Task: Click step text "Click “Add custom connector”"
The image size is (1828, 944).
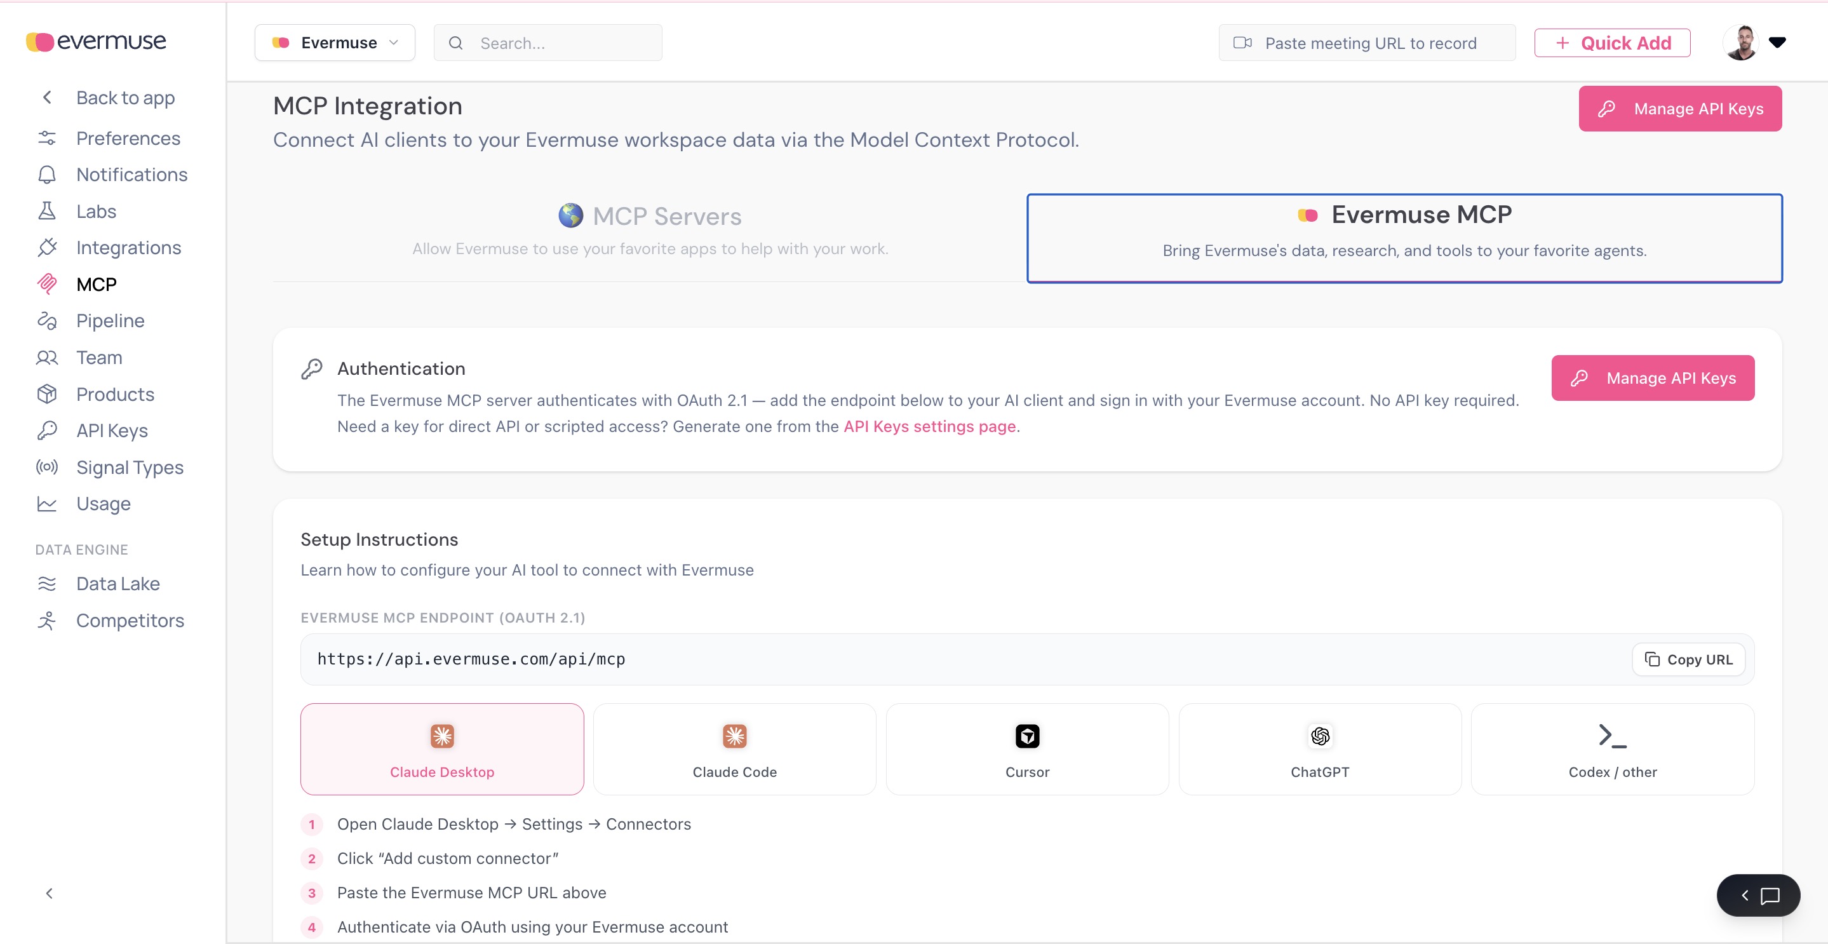Action: coord(448,858)
